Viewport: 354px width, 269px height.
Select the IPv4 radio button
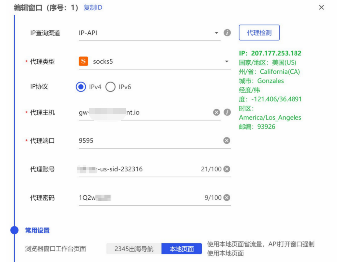point(81,87)
